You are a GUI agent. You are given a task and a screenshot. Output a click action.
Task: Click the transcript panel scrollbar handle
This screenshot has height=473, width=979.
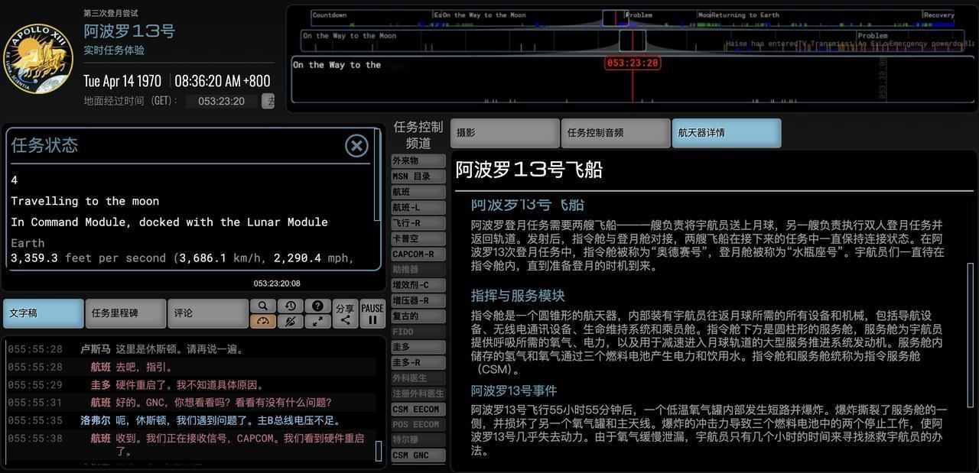(x=379, y=452)
